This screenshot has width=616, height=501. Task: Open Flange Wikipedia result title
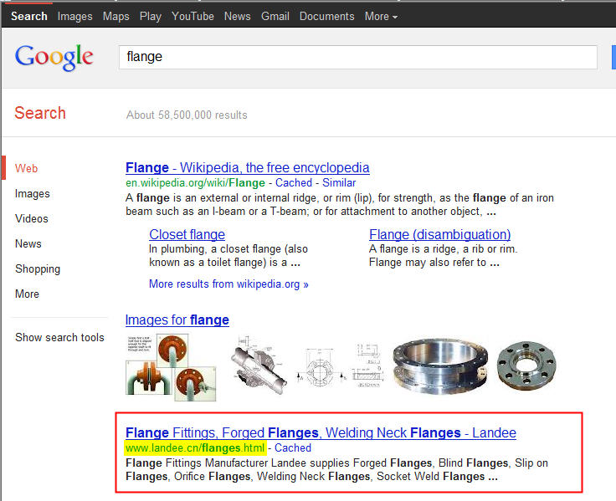(x=248, y=167)
